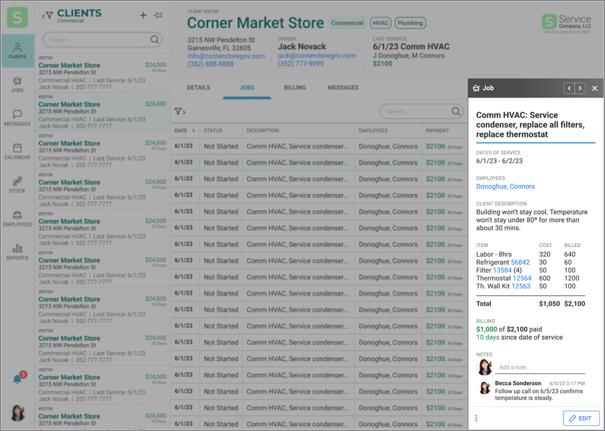Click the Add a note field

[x=540, y=367]
